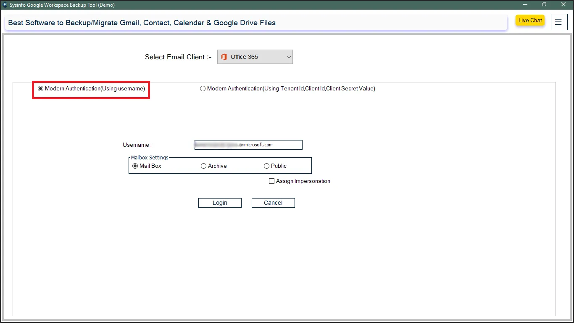Image resolution: width=574 pixels, height=323 pixels.
Task: Restore down the application window
Action: point(544,5)
